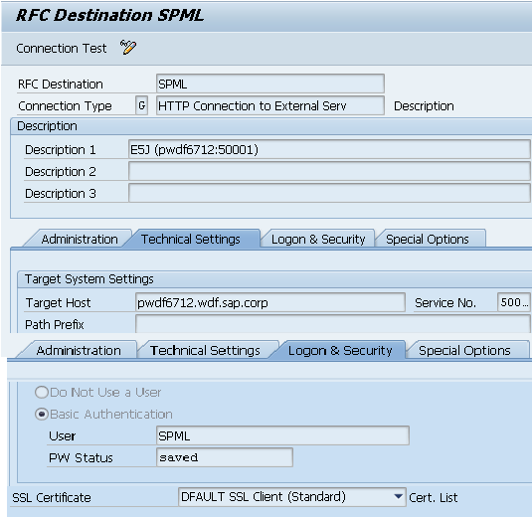Viewport: 532px width, 517px height.
Task: Click the Description 1 field
Action: (x=329, y=149)
